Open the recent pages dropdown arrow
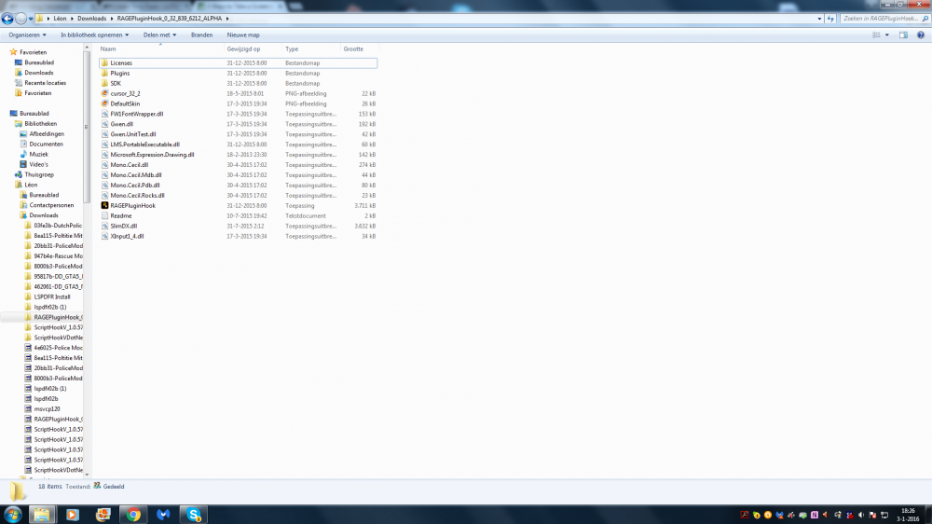932x524 pixels. click(31, 19)
